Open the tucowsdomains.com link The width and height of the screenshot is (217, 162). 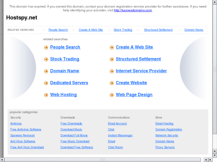pyautogui.click(x=133, y=10)
